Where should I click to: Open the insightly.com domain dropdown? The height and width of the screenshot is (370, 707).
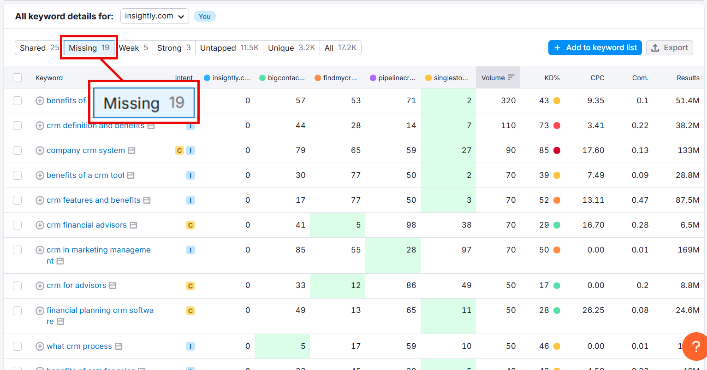click(154, 16)
